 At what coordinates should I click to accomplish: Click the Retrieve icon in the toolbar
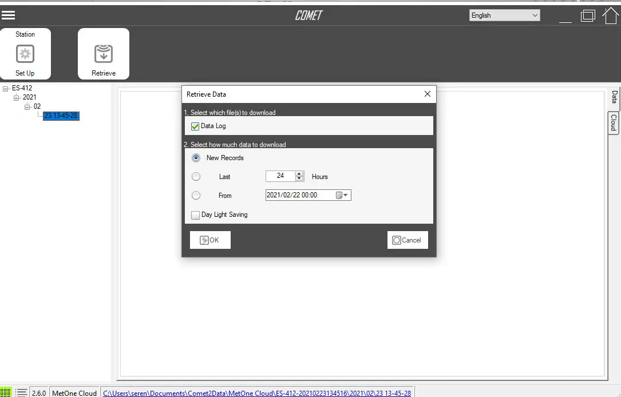tap(103, 53)
